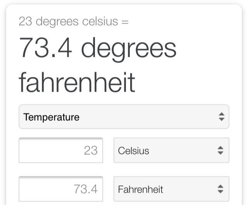Expand the Celsius unit dropdown
This screenshot has width=248, height=205.
tap(171, 150)
